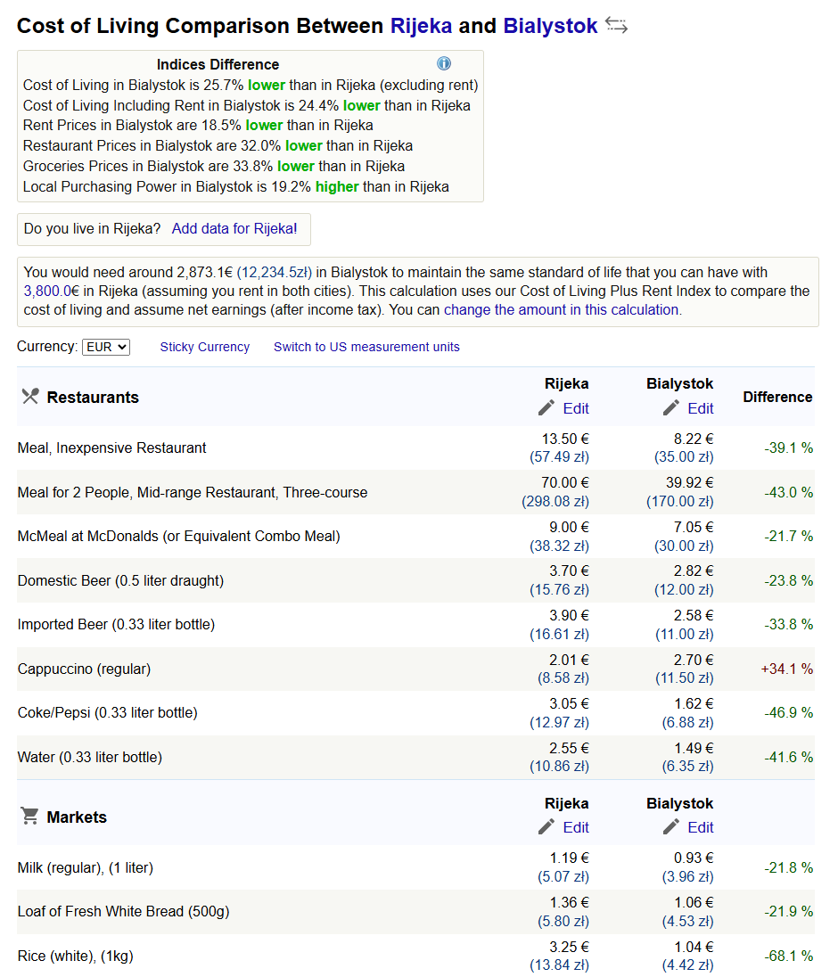The height and width of the screenshot is (977, 838).
Task: Click Bialystok's 39.92 € mid-range meal price
Action: [x=690, y=483]
